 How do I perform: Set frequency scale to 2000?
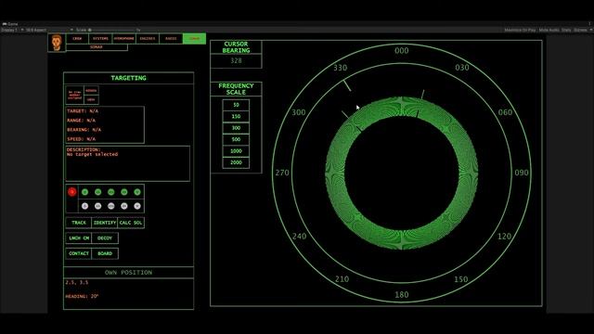236,162
